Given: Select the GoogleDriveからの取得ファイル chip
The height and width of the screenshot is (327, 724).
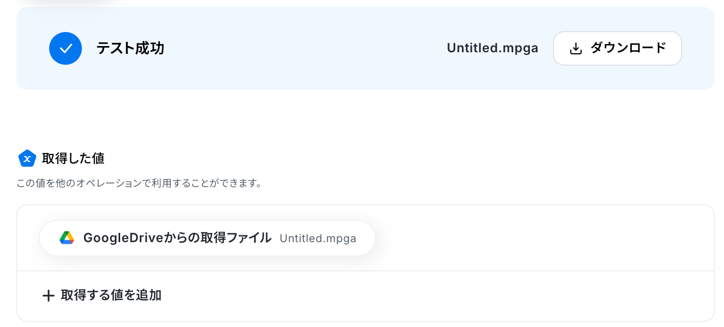Looking at the screenshot, I should click(x=207, y=238).
